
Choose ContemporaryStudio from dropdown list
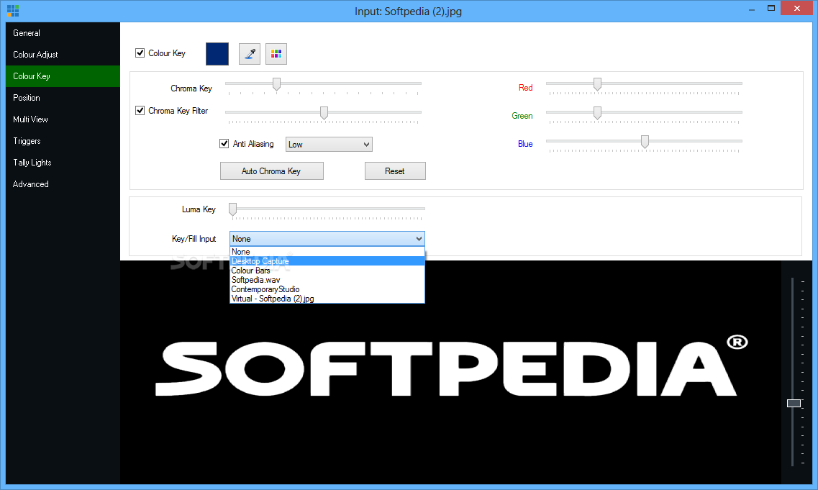click(327, 289)
